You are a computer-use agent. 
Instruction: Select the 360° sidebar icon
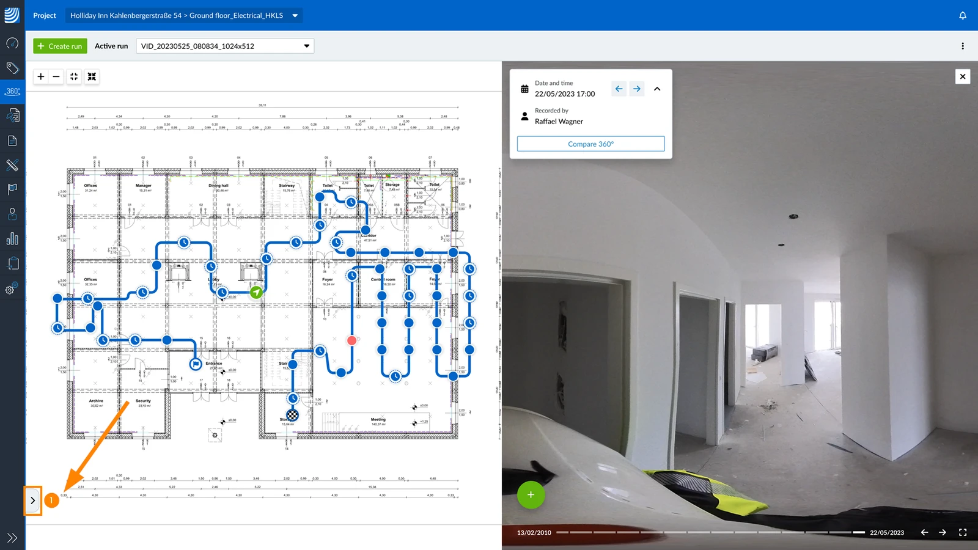12,91
